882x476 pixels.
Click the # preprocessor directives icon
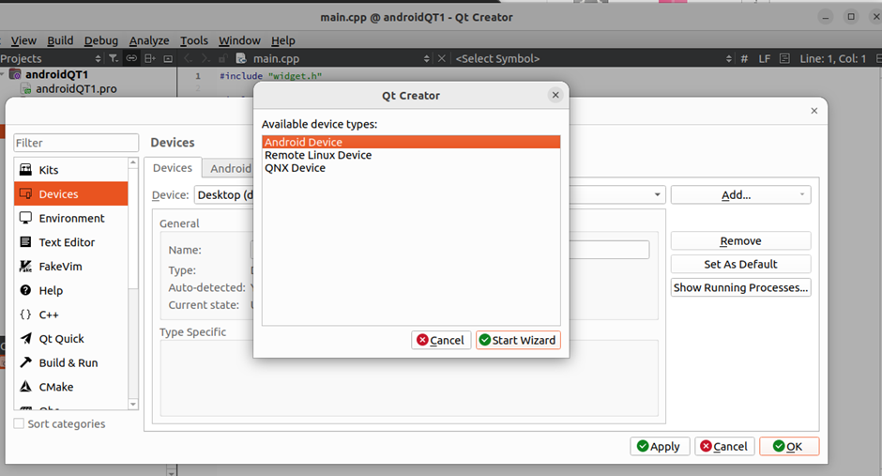(x=744, y=58)
